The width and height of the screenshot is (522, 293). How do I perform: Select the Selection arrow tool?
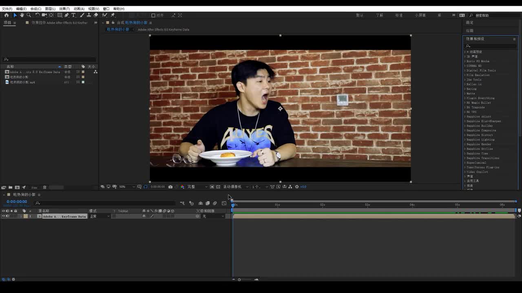[15, 15]
